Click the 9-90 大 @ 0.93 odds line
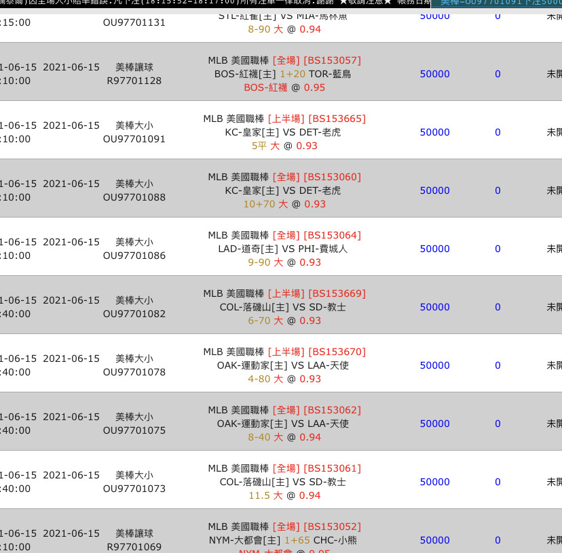The width and height of the screenshot is (562, 553). point(284,263)
